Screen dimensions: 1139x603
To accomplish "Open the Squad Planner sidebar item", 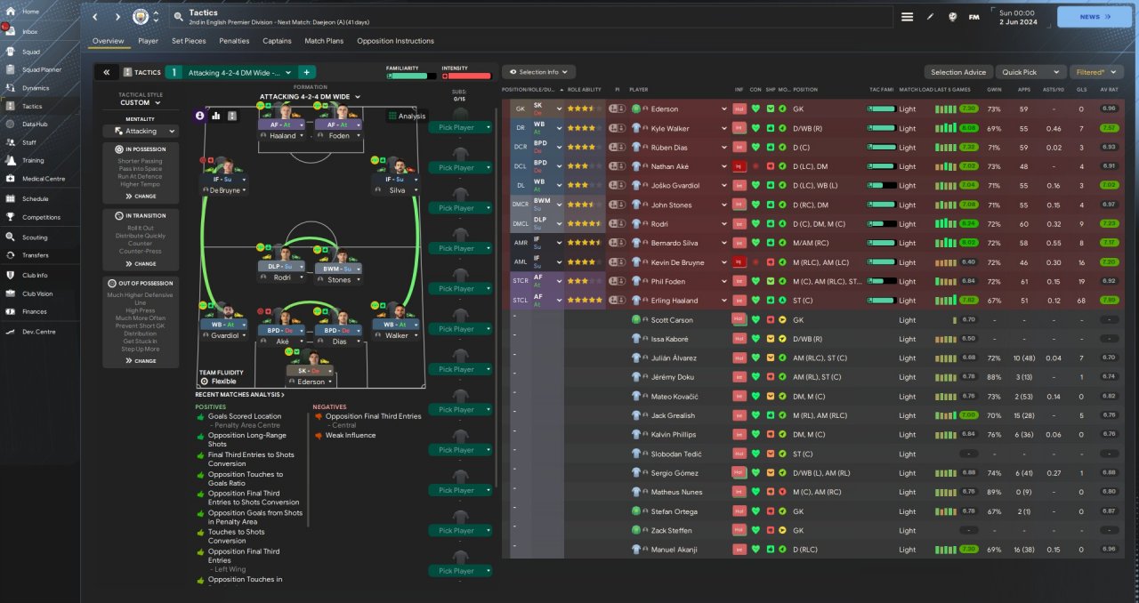I will tap(41, 69).
